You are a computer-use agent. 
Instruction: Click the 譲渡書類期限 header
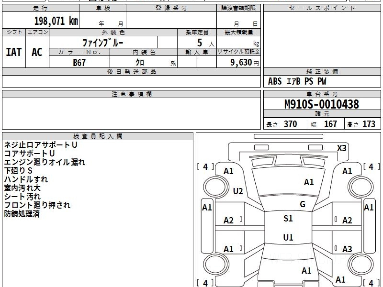click(x=238, y=8)
